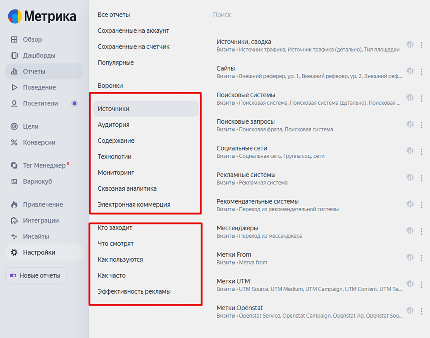Screen dimensions: 430x338
Task: Click the Поведение play icon
Action: click(14, 88)
